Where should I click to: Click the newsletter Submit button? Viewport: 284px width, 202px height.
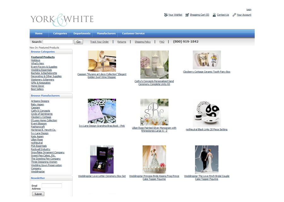click(38, 194)
